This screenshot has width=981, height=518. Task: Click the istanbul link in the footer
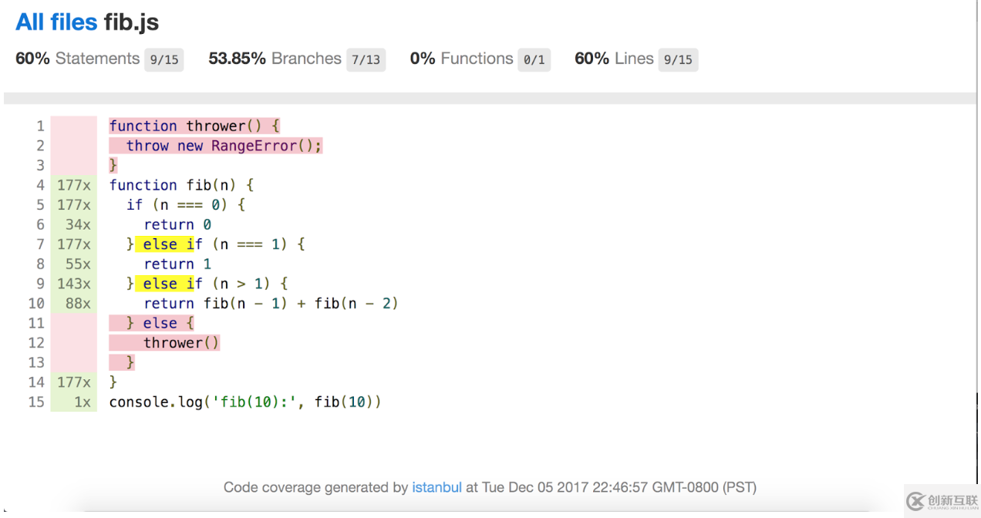pyautogui.click(x=437, y=487)
